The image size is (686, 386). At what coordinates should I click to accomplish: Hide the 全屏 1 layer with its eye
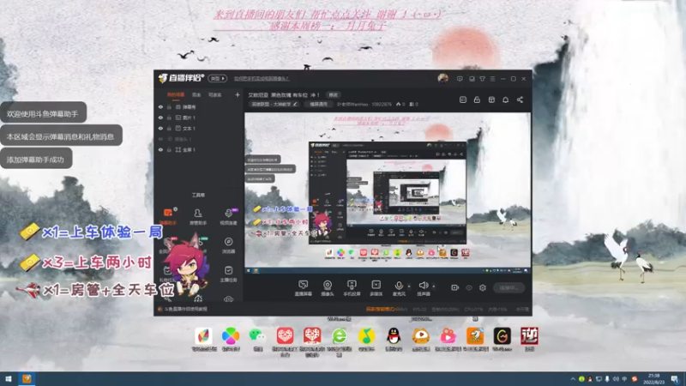click(x=160, y=149)
